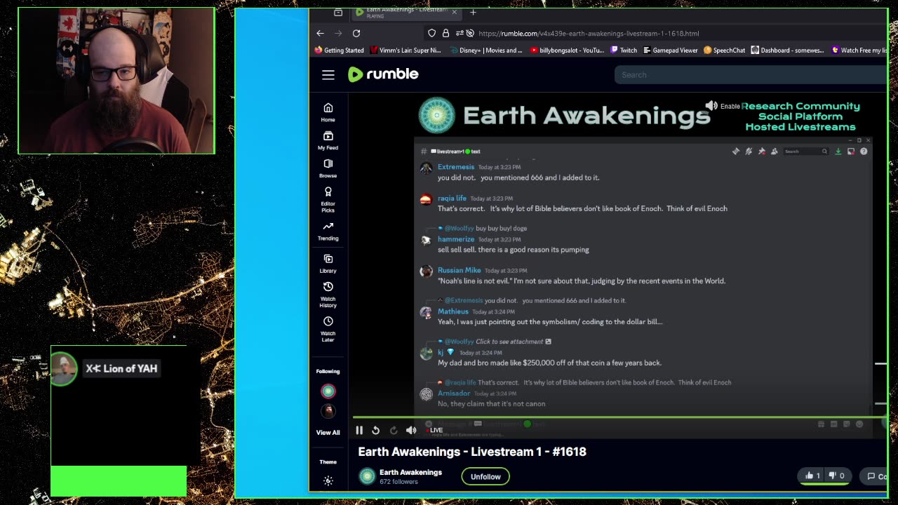This screenshot has width=898, height=505.
Task: Open billybongsalot YouTube bookmark
Action: [x=567, y=50]
